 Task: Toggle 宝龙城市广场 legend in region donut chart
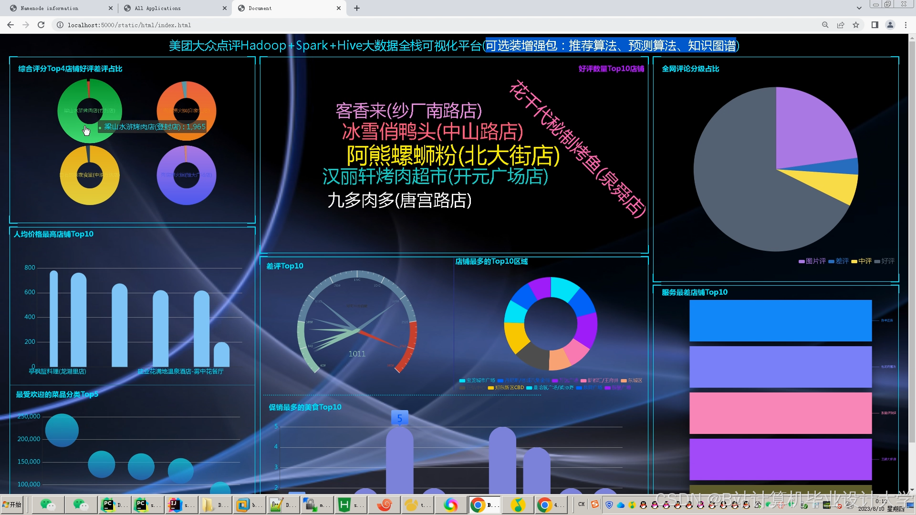click(x=477, y=381)
